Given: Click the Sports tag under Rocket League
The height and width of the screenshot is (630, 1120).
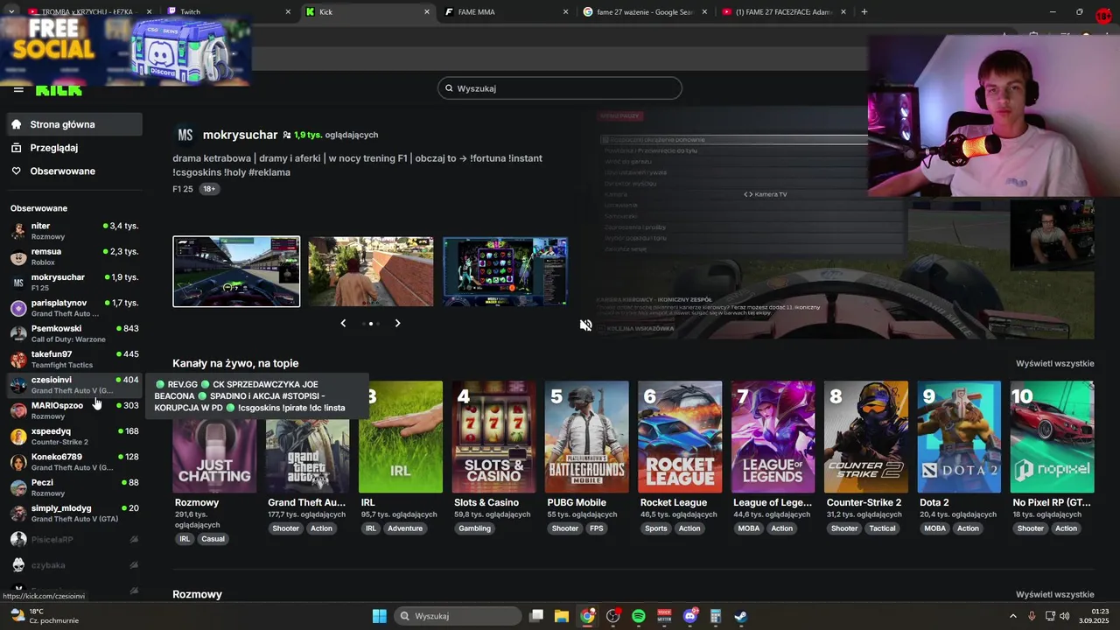Looking at the screenshot, I should tap(656, 528).
